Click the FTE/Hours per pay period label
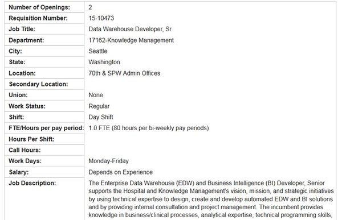Viewport: 342px width, 220px height. 46,128
